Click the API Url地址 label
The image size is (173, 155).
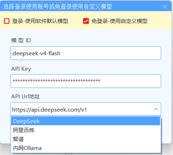(x=25, y=97)
